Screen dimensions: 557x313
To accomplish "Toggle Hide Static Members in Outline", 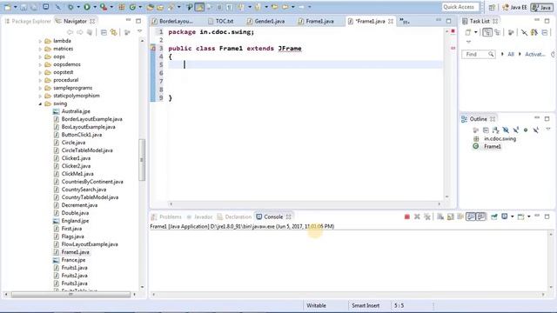I will 515,130.
